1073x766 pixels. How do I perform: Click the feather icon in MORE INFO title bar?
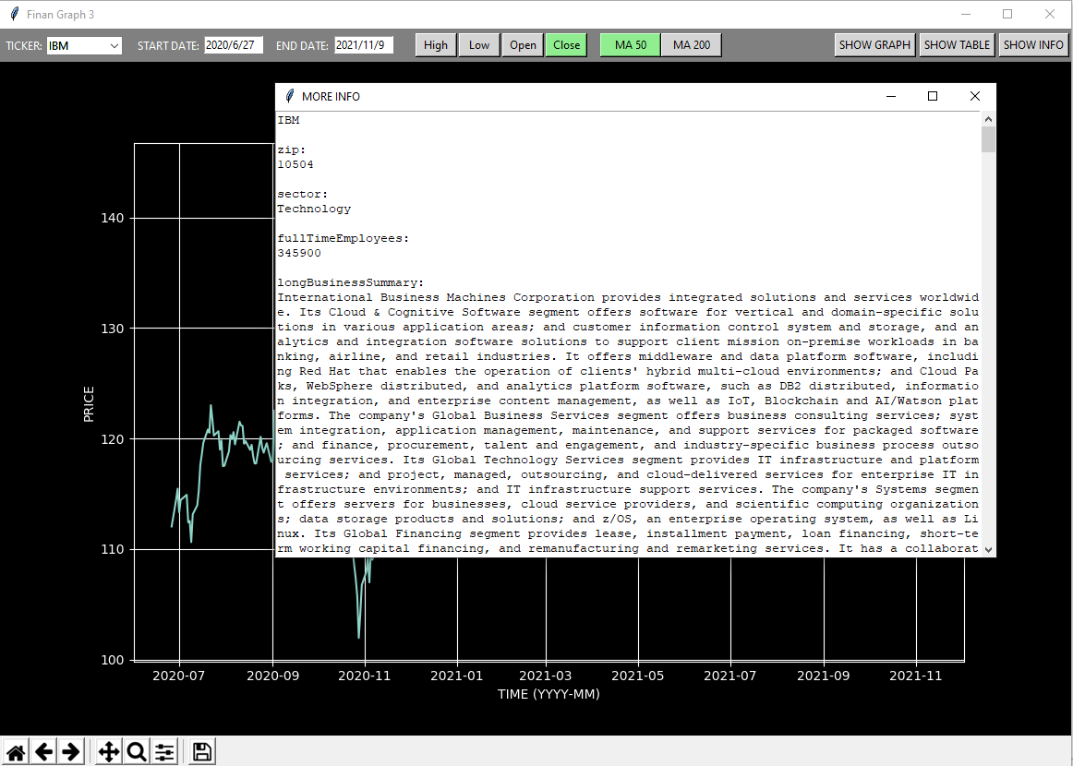(290, 96)
